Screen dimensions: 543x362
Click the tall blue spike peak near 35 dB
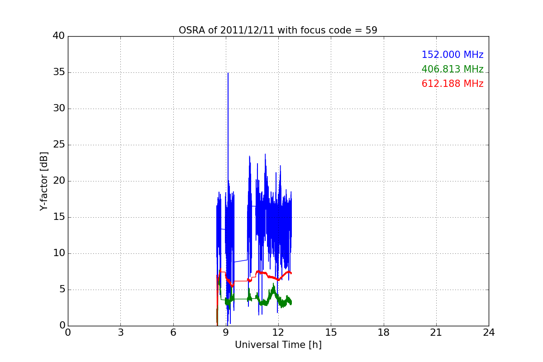tap(228, 74)
